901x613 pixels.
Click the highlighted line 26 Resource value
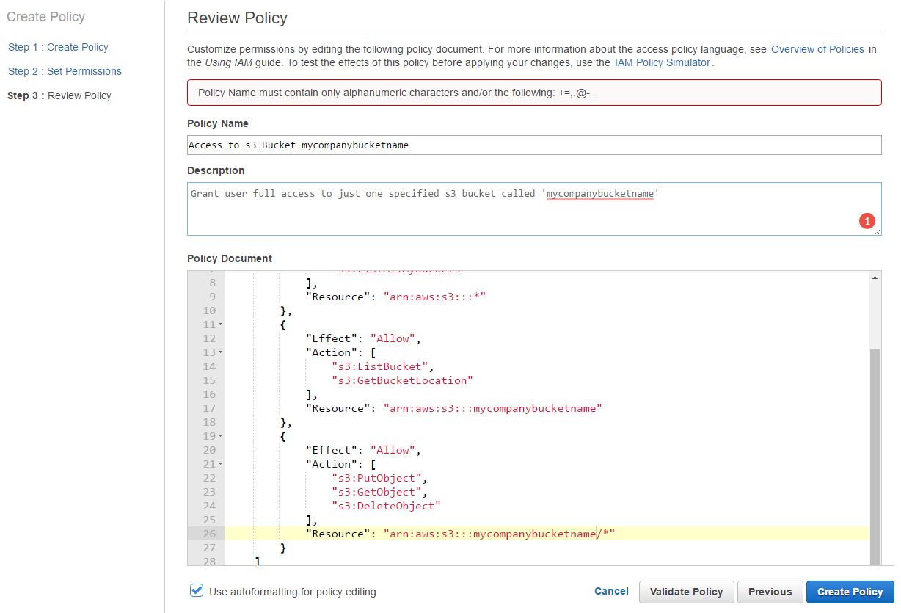499,534
